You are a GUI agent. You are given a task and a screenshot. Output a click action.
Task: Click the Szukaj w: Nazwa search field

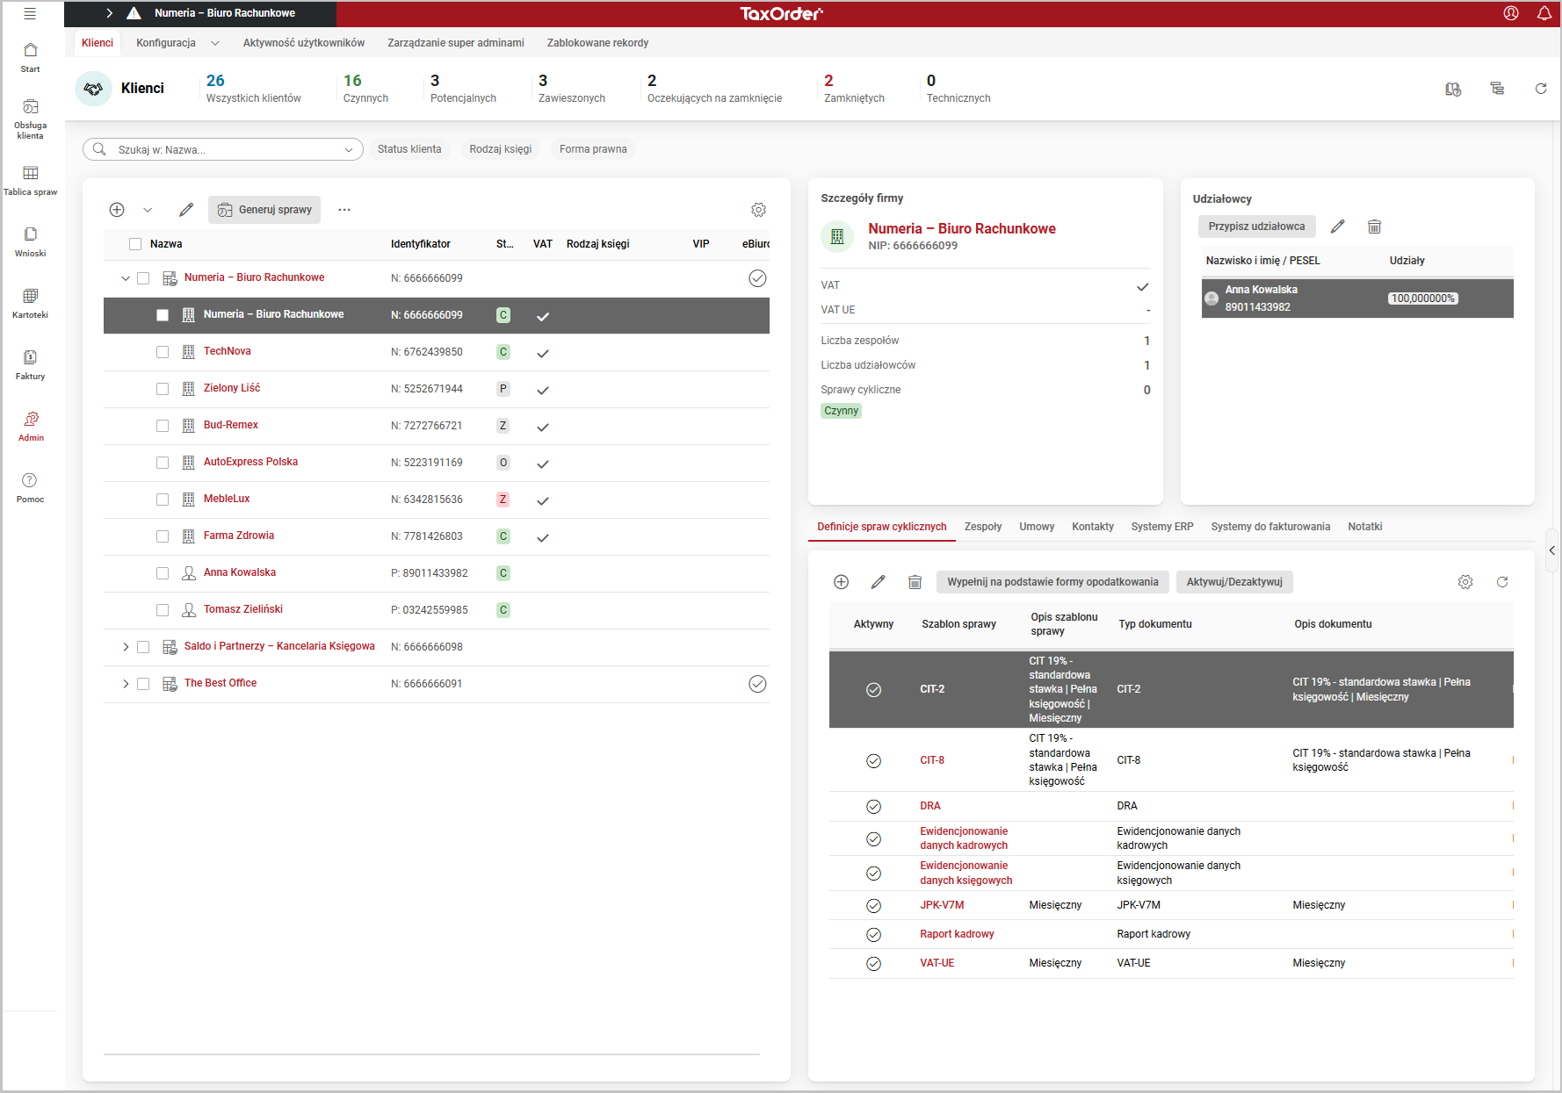coord(224,150)
